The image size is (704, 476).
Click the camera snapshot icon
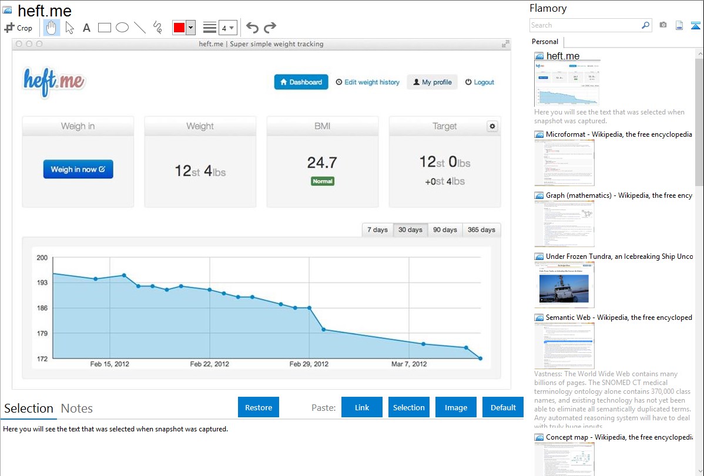coord(663,25)
